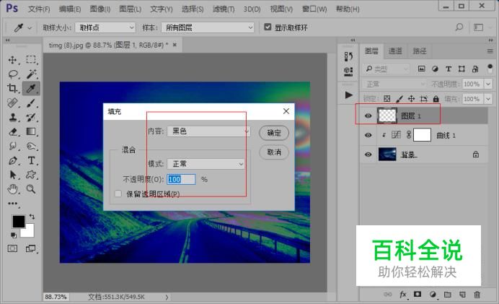
Task: Lock all for the layer
Action: pyautogui.click(x=436, y=99)
